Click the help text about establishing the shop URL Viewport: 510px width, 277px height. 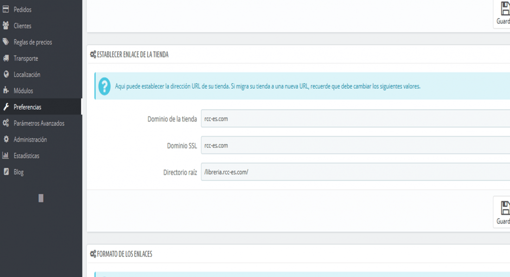click(x=268, y=86)
